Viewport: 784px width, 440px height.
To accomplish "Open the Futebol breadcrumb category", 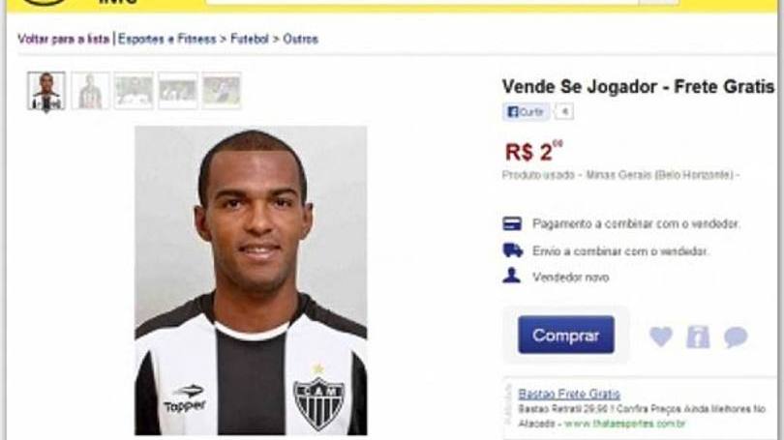I will 250,39.
